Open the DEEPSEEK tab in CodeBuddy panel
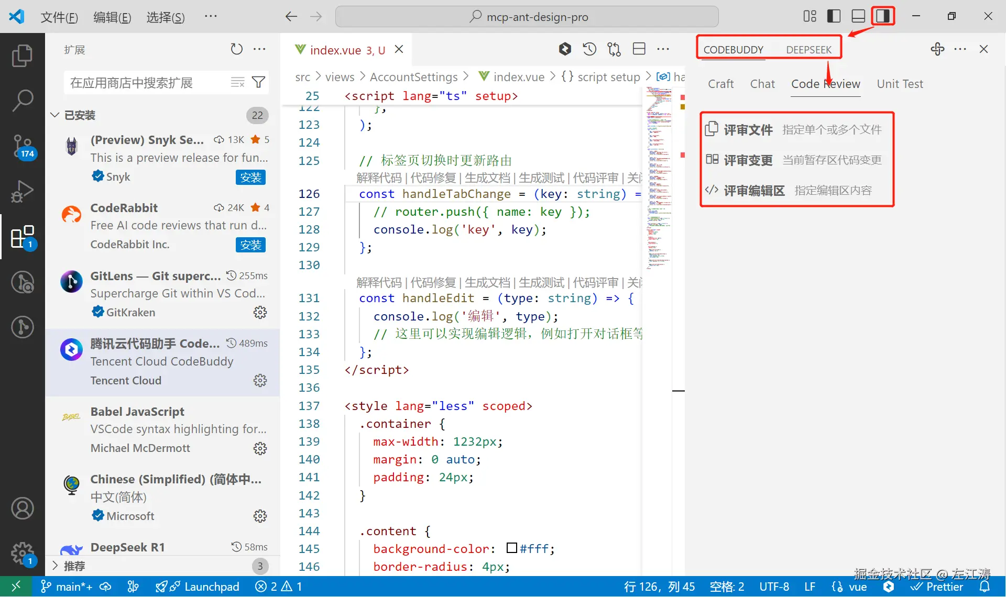 pyautogui.click(x=808, y=49)
